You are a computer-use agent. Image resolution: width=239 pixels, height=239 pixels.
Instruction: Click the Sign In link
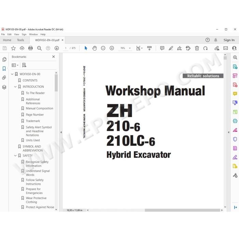point(229,40)
